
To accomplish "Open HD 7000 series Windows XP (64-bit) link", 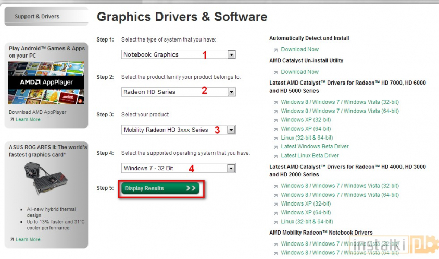I will click(306, 129).
